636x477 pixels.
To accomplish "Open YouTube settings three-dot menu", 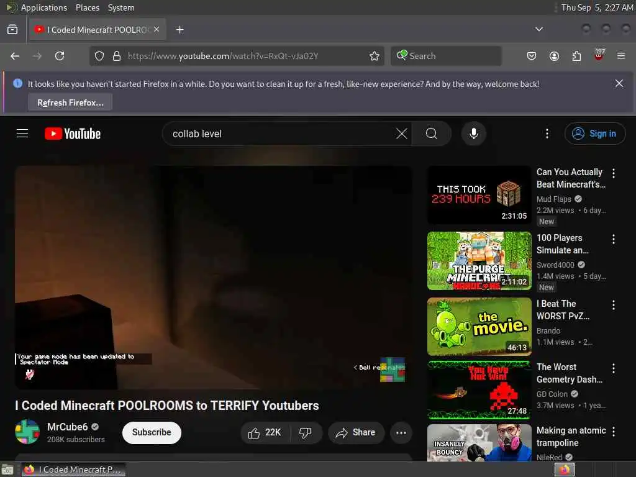I will pos(547,134).
